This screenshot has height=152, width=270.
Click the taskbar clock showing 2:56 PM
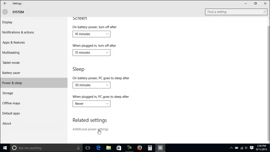click(261, 148)
